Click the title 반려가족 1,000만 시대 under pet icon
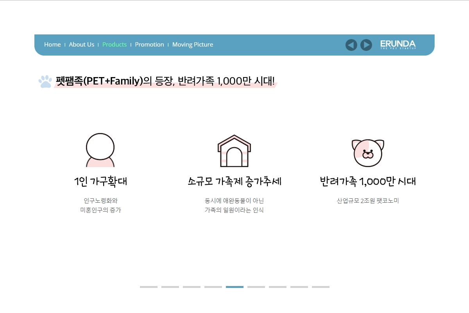Viewport: 469px width, 313px height. pos(368,182)
